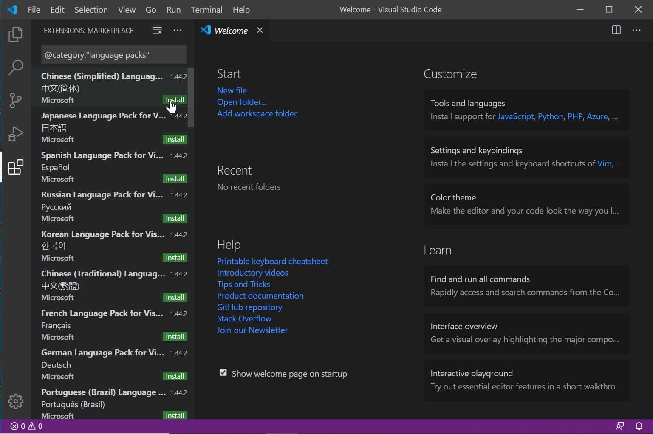Split the editor to the right
The height and width of the screenshot is (434, 653).
[616, 30]
